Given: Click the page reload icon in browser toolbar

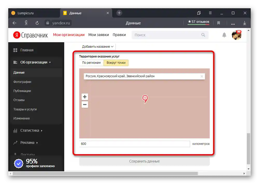Looking at the screenshot, I should [37, 23].
